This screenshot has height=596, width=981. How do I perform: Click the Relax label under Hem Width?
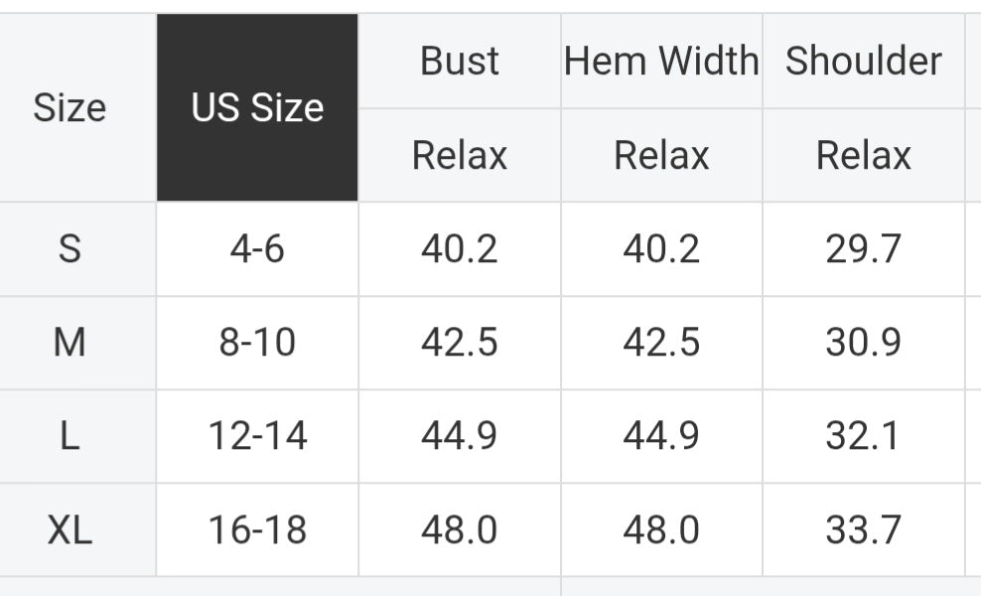click(x=661, y=155)
